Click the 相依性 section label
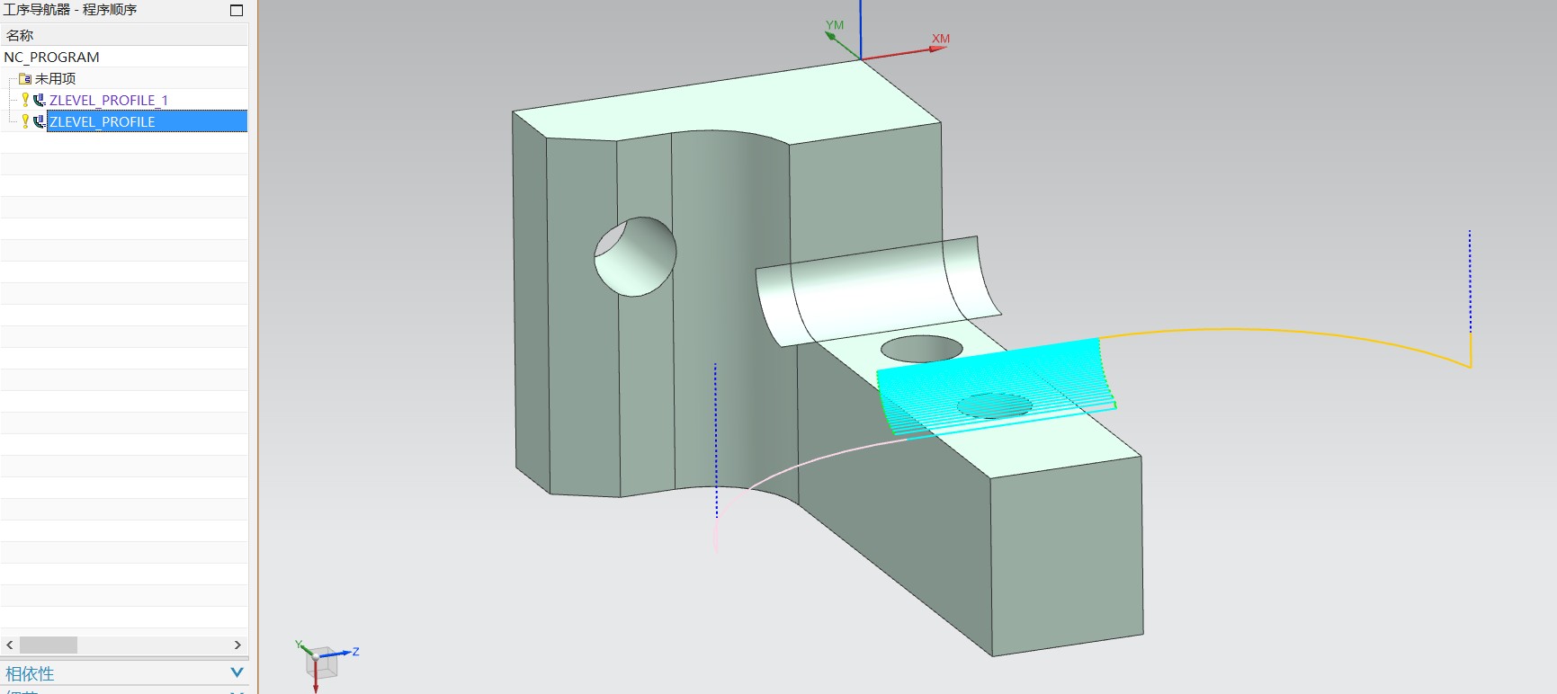Image resolution: width=1557 pixels, height=694 pixels. 30,673
